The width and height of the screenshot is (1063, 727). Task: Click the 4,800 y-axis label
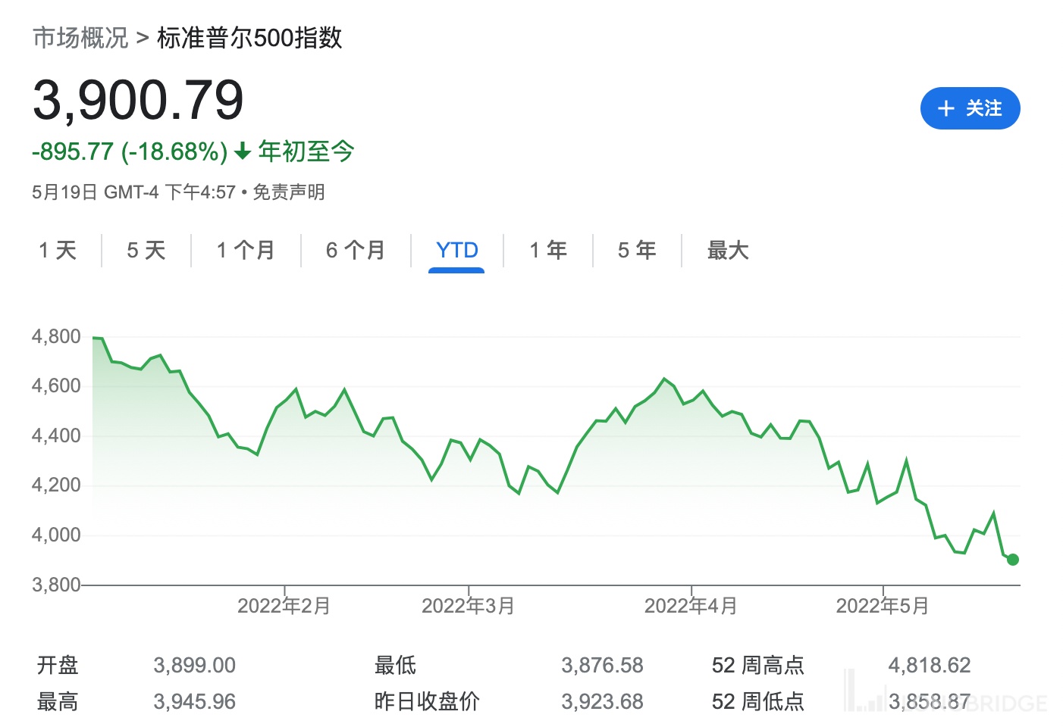coord(56,336)
